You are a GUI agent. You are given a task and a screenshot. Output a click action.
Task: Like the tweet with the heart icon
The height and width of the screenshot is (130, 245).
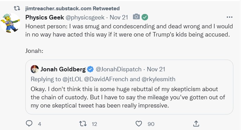click(138, 124)
